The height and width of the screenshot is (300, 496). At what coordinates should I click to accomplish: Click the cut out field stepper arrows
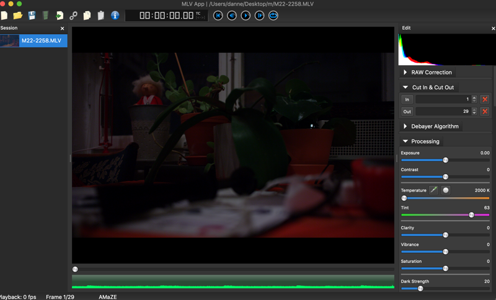point(474,112)
